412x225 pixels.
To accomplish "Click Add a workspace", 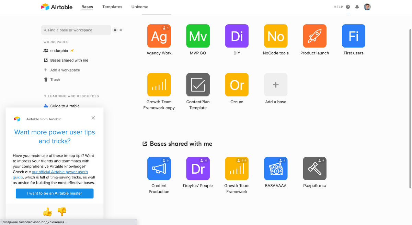I will (62, 70).
